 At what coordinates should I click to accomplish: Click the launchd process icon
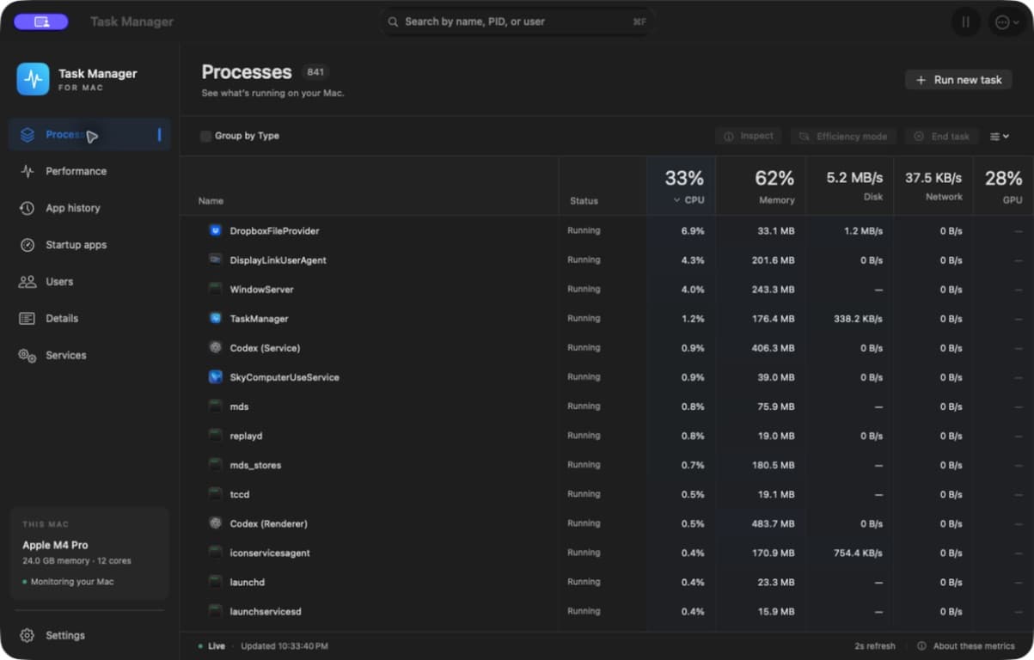(x=216, y=582)
